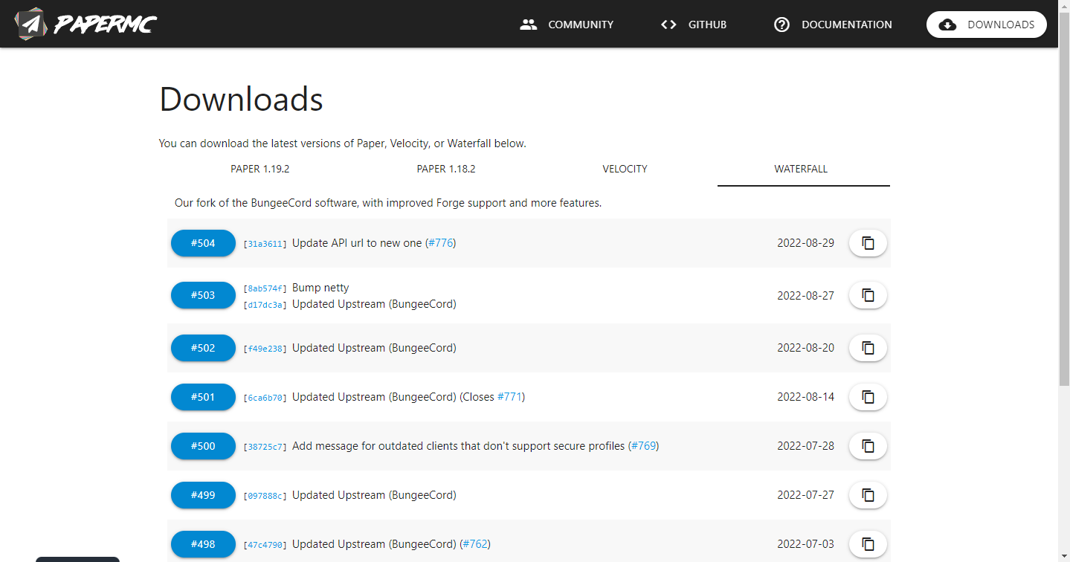Open pull request #776 link
The width and height of the screenshot is (1070, 562).
[441, 242]
